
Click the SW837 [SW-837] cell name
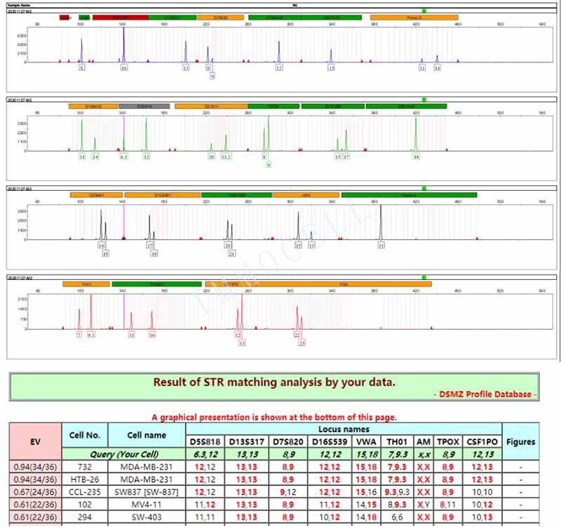(147, 492)
